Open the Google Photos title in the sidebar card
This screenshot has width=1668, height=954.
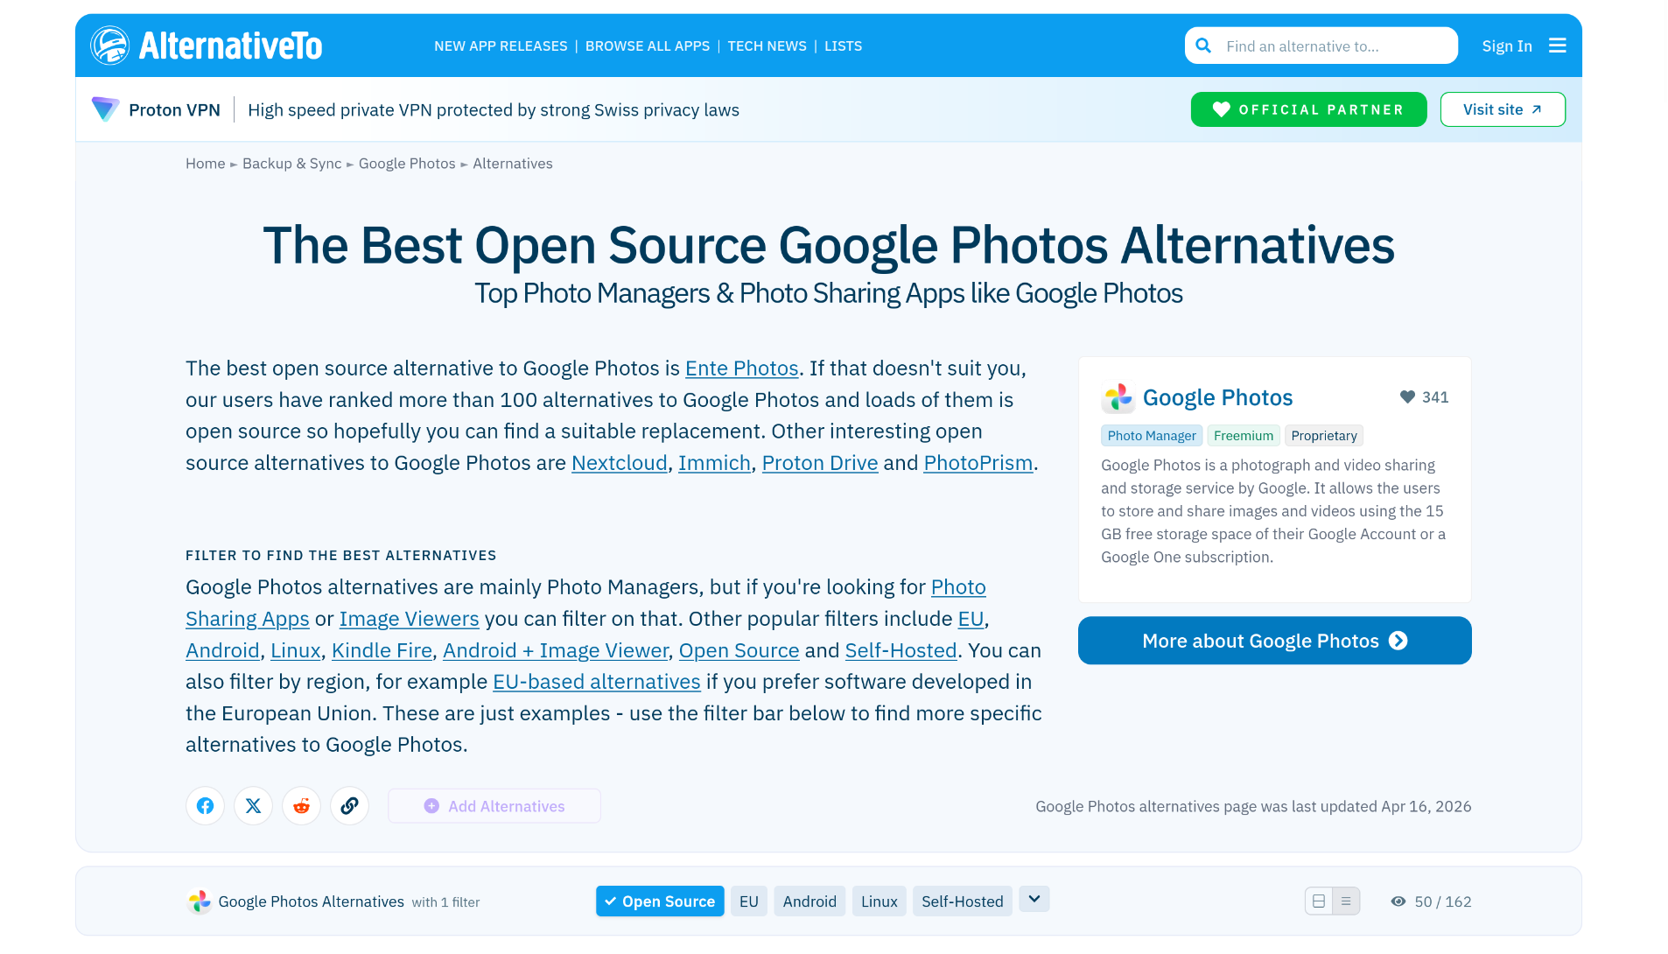coord(1218,397)
